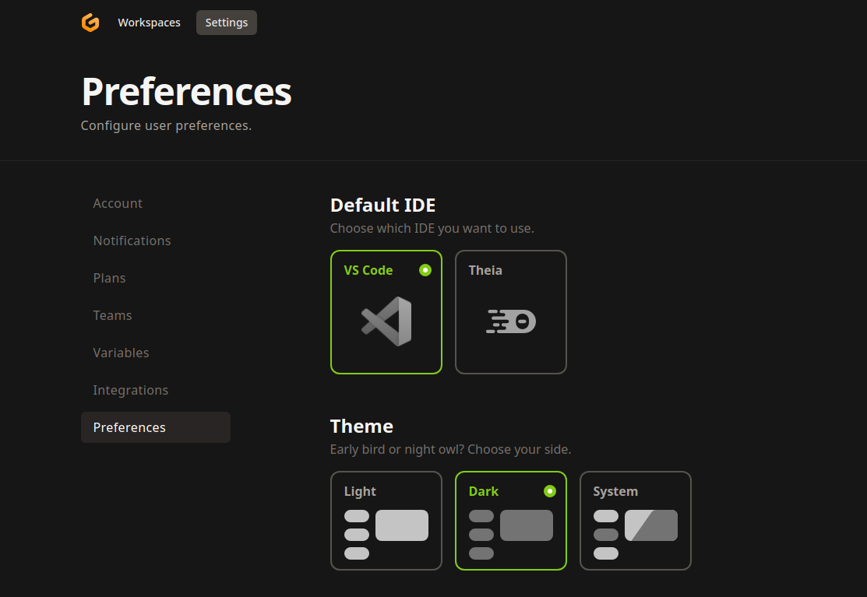This screenshot has height=597, width=867.
Task: Click the green Dark theme radio indicator
Action: [550, 491]
